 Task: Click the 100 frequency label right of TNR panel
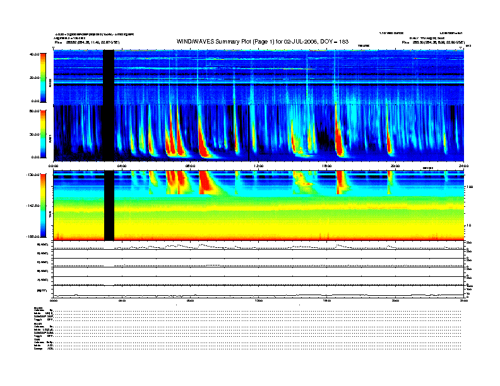point(470,187)
